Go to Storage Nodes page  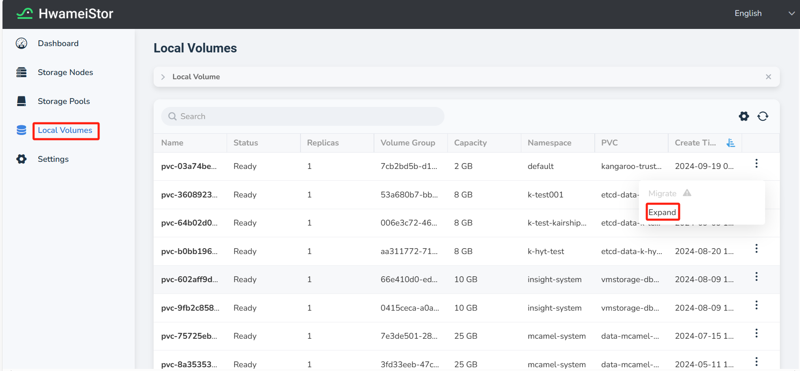(x=65, y=72)
